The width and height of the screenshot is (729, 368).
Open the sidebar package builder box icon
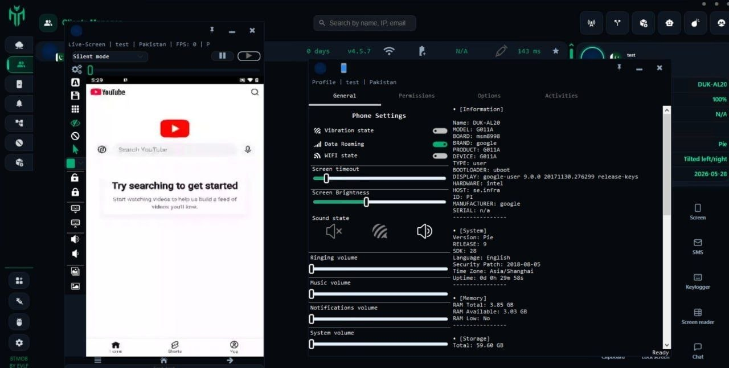(19, 162)
